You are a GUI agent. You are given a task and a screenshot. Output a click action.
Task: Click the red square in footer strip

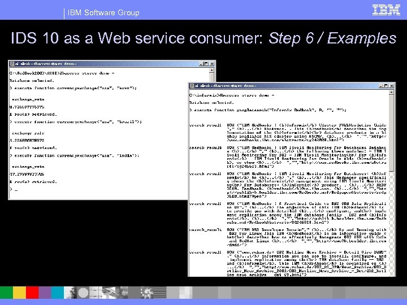32,293
